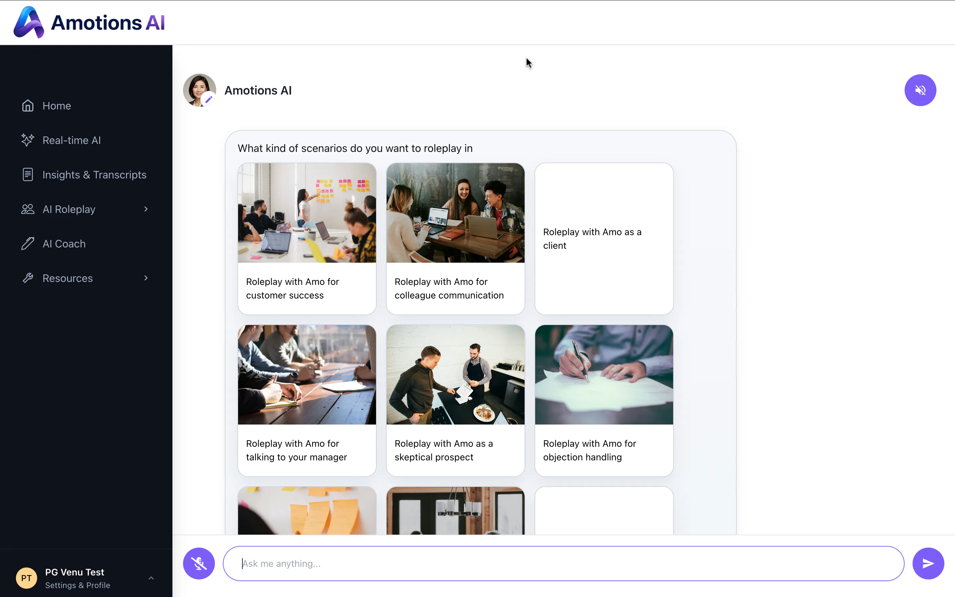Click the laughing colleagues photo
This screenshot has width=955, height=597.
[x=455, y=213]
